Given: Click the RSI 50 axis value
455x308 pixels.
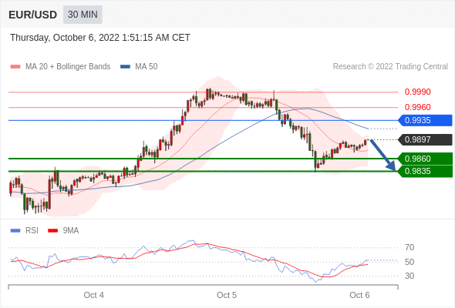Looking at the screenshot, I should (410, 262).
